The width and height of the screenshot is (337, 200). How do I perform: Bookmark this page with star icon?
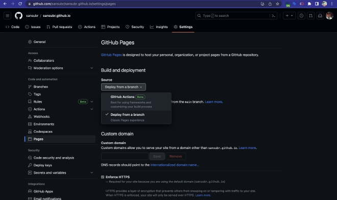click(x=277, y=4)
